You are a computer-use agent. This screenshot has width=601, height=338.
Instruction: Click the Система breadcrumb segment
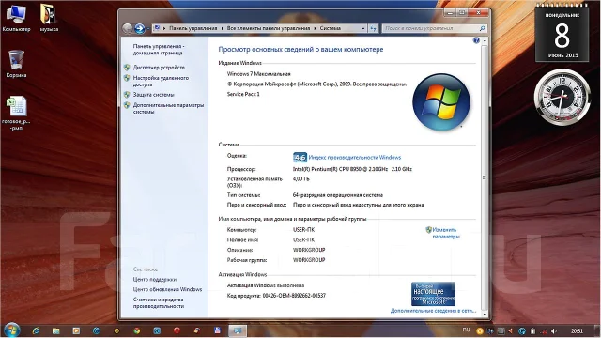(x=330, y=28)
